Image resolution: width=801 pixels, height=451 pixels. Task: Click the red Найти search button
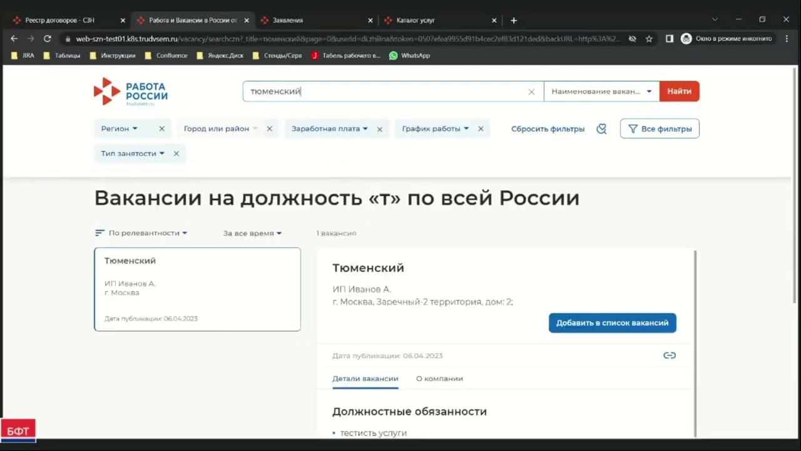679,91
